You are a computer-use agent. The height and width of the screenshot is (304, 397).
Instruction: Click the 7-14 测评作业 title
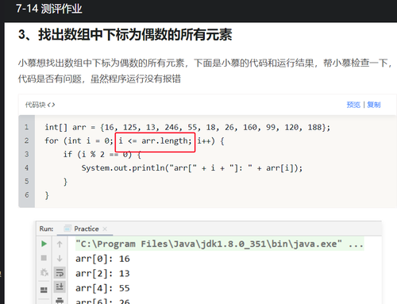click(49, 9)
